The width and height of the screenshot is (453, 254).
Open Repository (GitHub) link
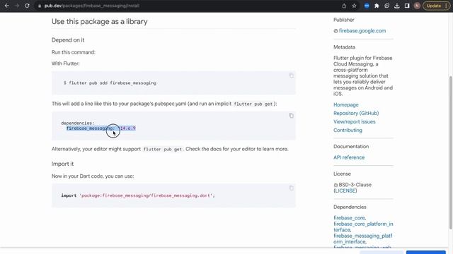pos(356,113)
